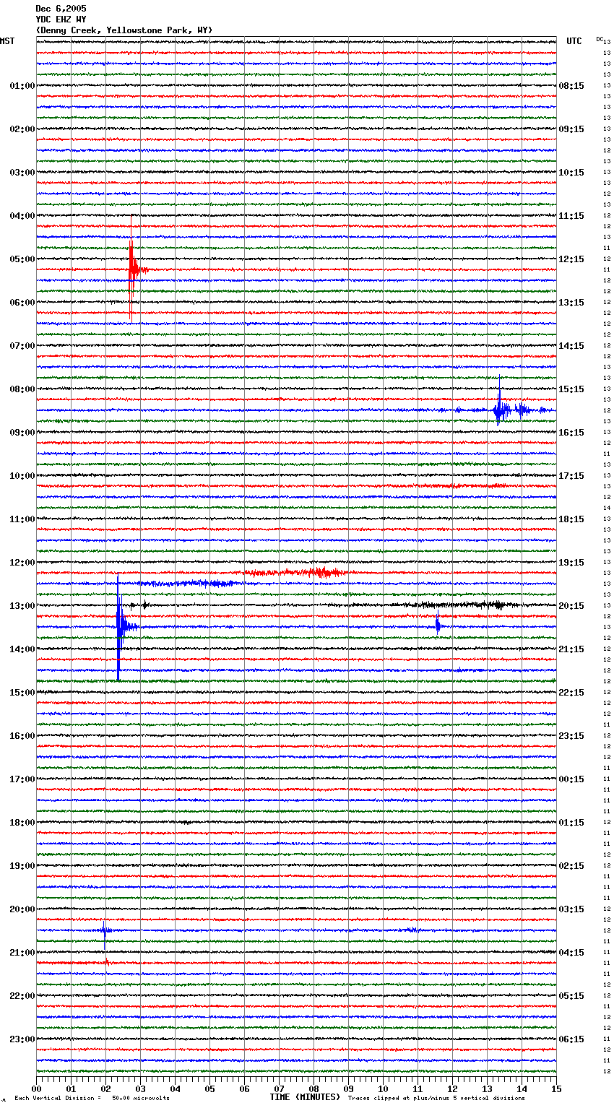Click the minute axis label "00"
614x1108 pixels.
pyautogui.click(x=37, y=1088)
